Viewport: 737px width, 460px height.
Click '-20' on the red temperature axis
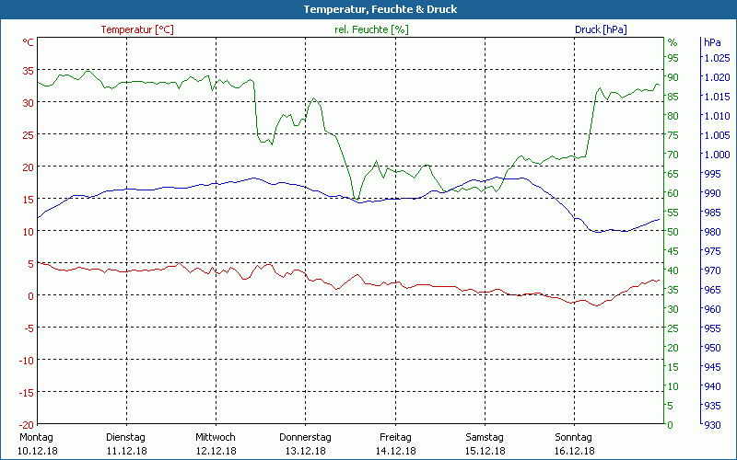pyautogui.click(x=27, y=425)
